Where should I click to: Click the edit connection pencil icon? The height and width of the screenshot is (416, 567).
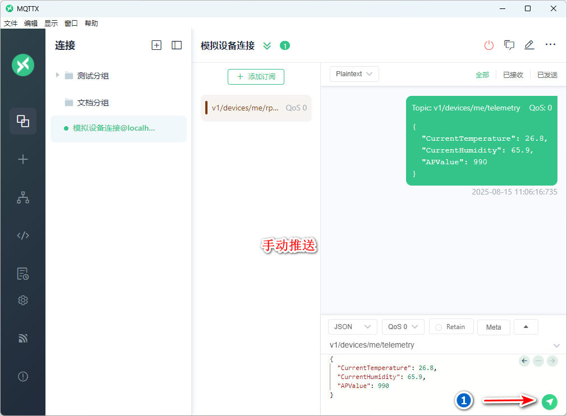point(529,45)
